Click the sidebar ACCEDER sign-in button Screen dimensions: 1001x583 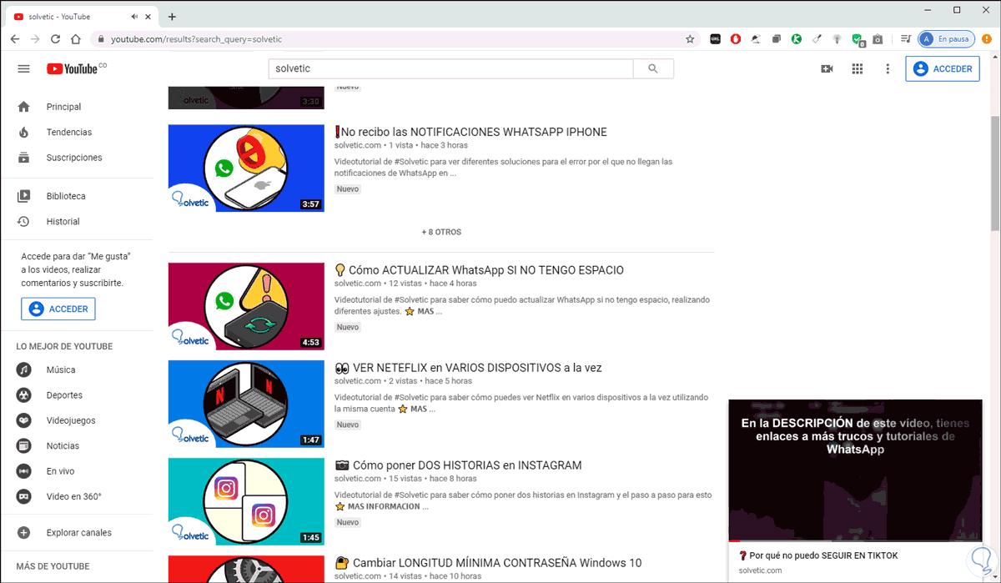(x=58, y=309)
